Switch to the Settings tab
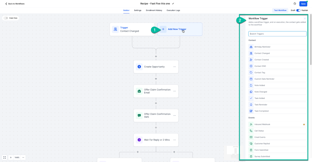Image resolution: width=312 pixels, height=162 pixels. [x=137, y=10]
